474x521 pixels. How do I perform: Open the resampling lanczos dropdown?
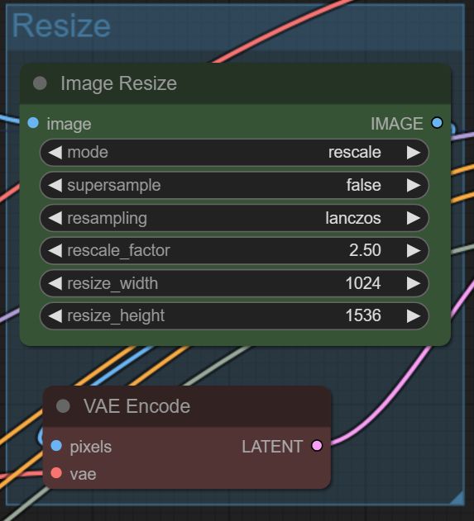pyautogui.click(x=234, y=218)
